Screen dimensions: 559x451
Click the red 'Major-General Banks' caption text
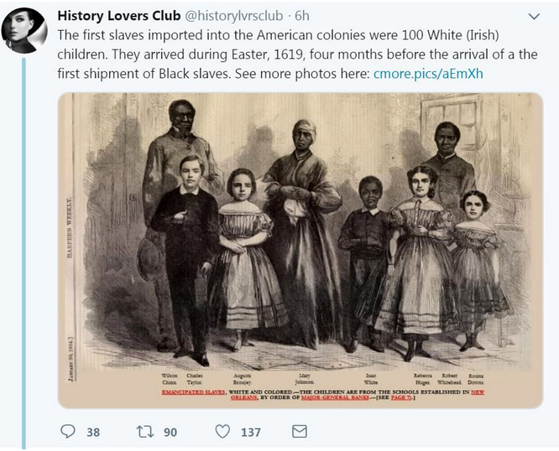(335, 397)
